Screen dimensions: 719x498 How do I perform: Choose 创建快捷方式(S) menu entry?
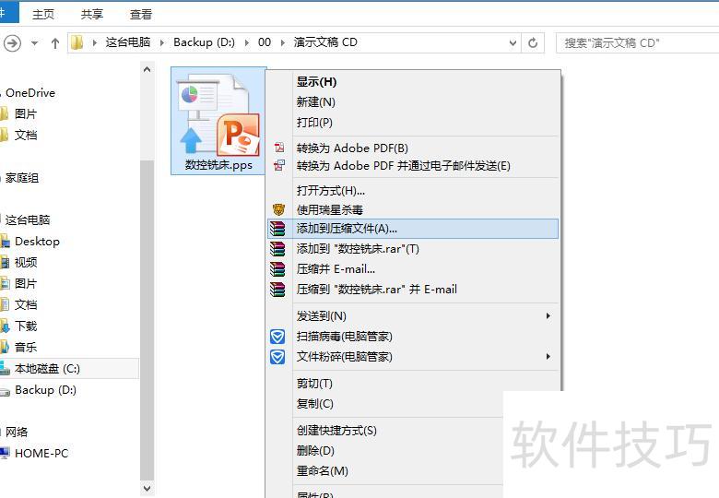tap(385, 430)
